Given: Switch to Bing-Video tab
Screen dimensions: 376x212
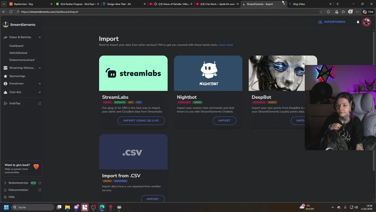Looking at the screenshot, I should coord(310,4).
